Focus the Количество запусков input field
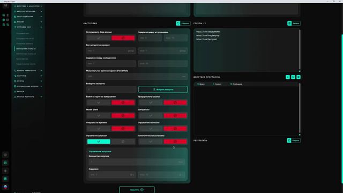The image size is (343, 193). pyautogui.click(x=137, y=162)
